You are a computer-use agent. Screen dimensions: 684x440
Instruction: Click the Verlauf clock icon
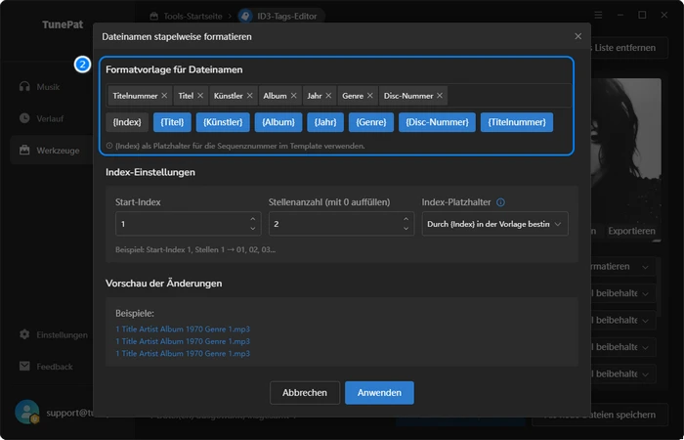24,118
